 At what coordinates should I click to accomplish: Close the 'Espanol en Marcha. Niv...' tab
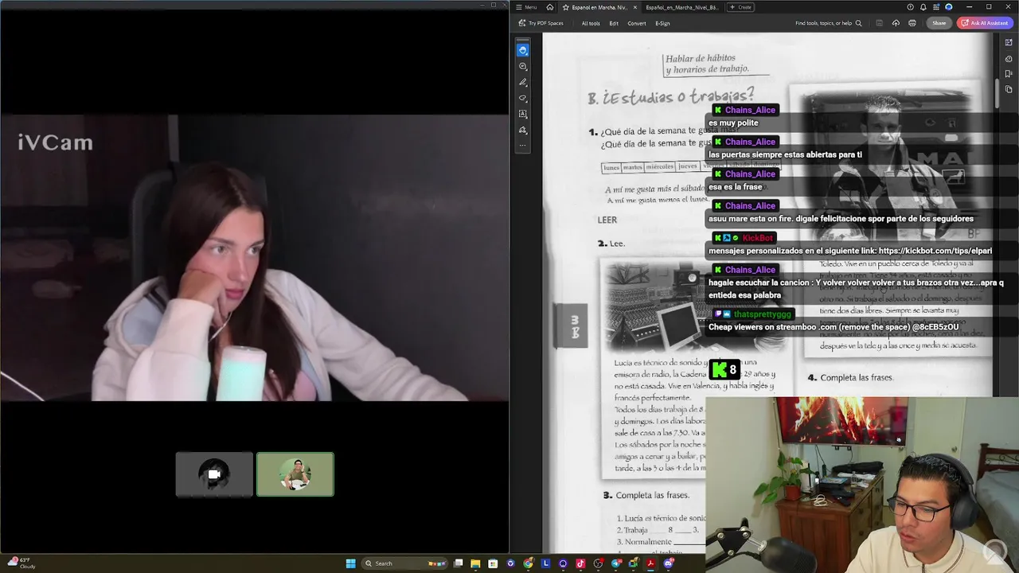(635, 7)
